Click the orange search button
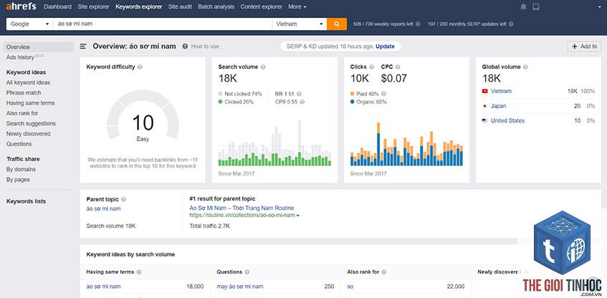Screen dimensions: 607x298 click(x=336, y=24)
